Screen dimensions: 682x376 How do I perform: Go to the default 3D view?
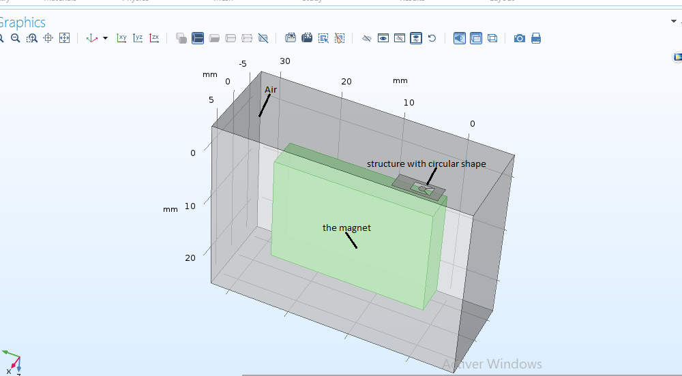click(x=92, y=38)
